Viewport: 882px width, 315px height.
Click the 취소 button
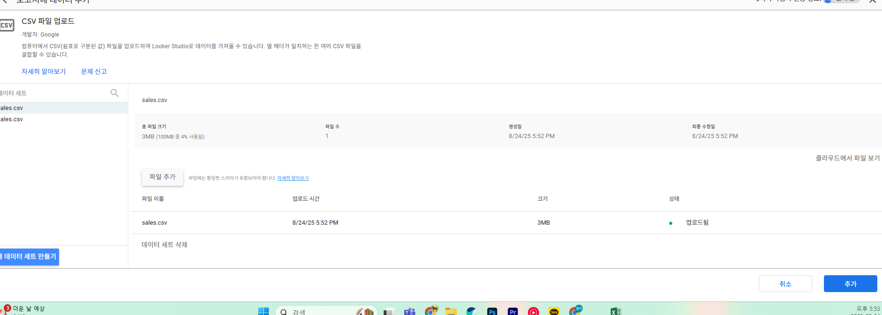785,284
